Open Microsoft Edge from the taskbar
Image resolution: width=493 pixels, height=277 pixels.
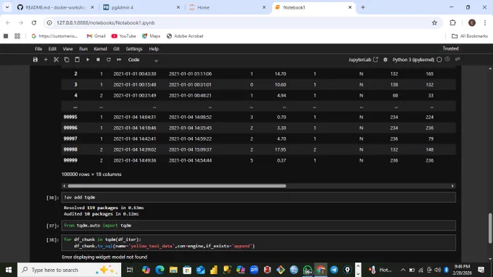click(159, 270)
